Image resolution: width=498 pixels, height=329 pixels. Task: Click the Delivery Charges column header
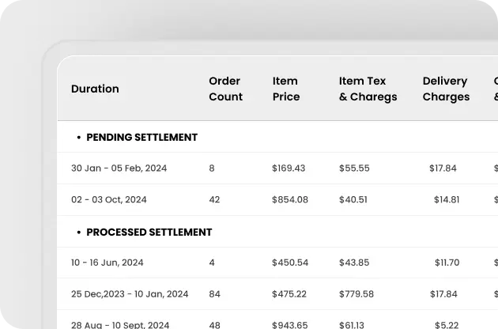446,89
